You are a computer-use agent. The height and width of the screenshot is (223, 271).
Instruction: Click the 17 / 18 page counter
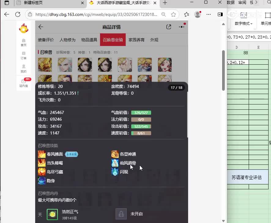point(176,88)
